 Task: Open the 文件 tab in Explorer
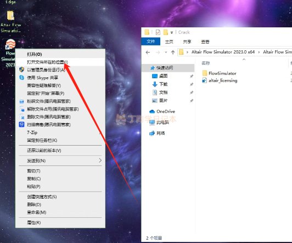(x=150, y=42)
